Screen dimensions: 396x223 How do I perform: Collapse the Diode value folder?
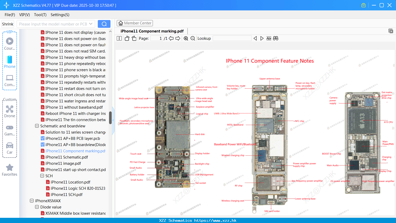coord(37,207)
